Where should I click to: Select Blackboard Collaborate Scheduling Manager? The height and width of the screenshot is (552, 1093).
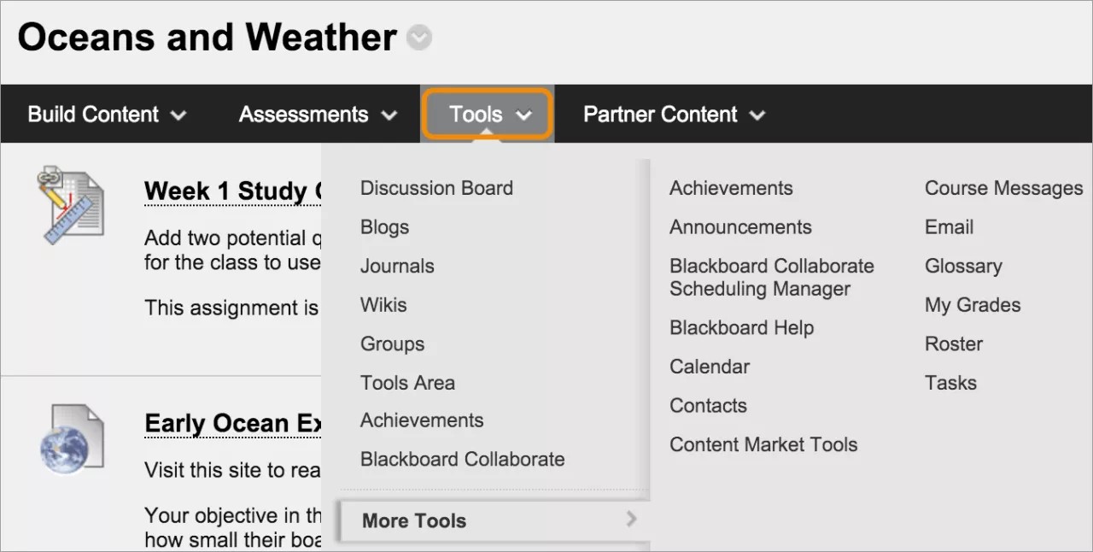coord(771,277)
